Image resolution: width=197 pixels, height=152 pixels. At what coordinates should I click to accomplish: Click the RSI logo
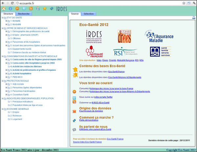[x=125, y=51]
